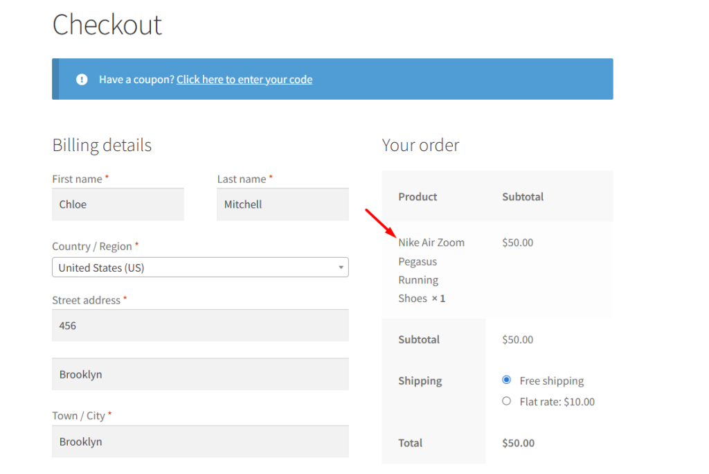Focus the Town / City field
The height and width of the screenshot is (474, 709).
200,441
